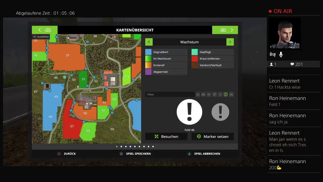Image resolution: width=323 pixels, height=182 pixels.
Task: Toggle the gears production filter icon
Action: (x=214, y=95)
